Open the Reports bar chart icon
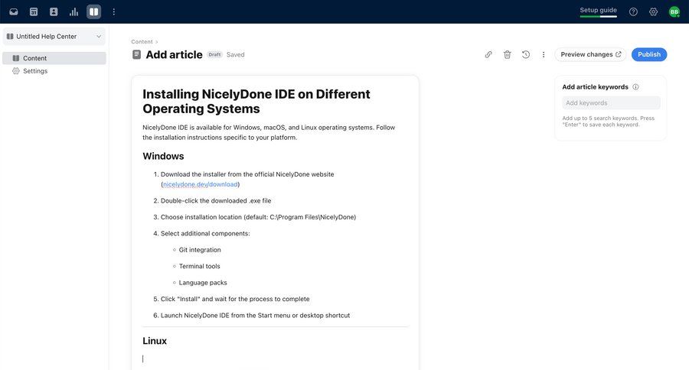This screenshot has height=370, width=689. 73,12
